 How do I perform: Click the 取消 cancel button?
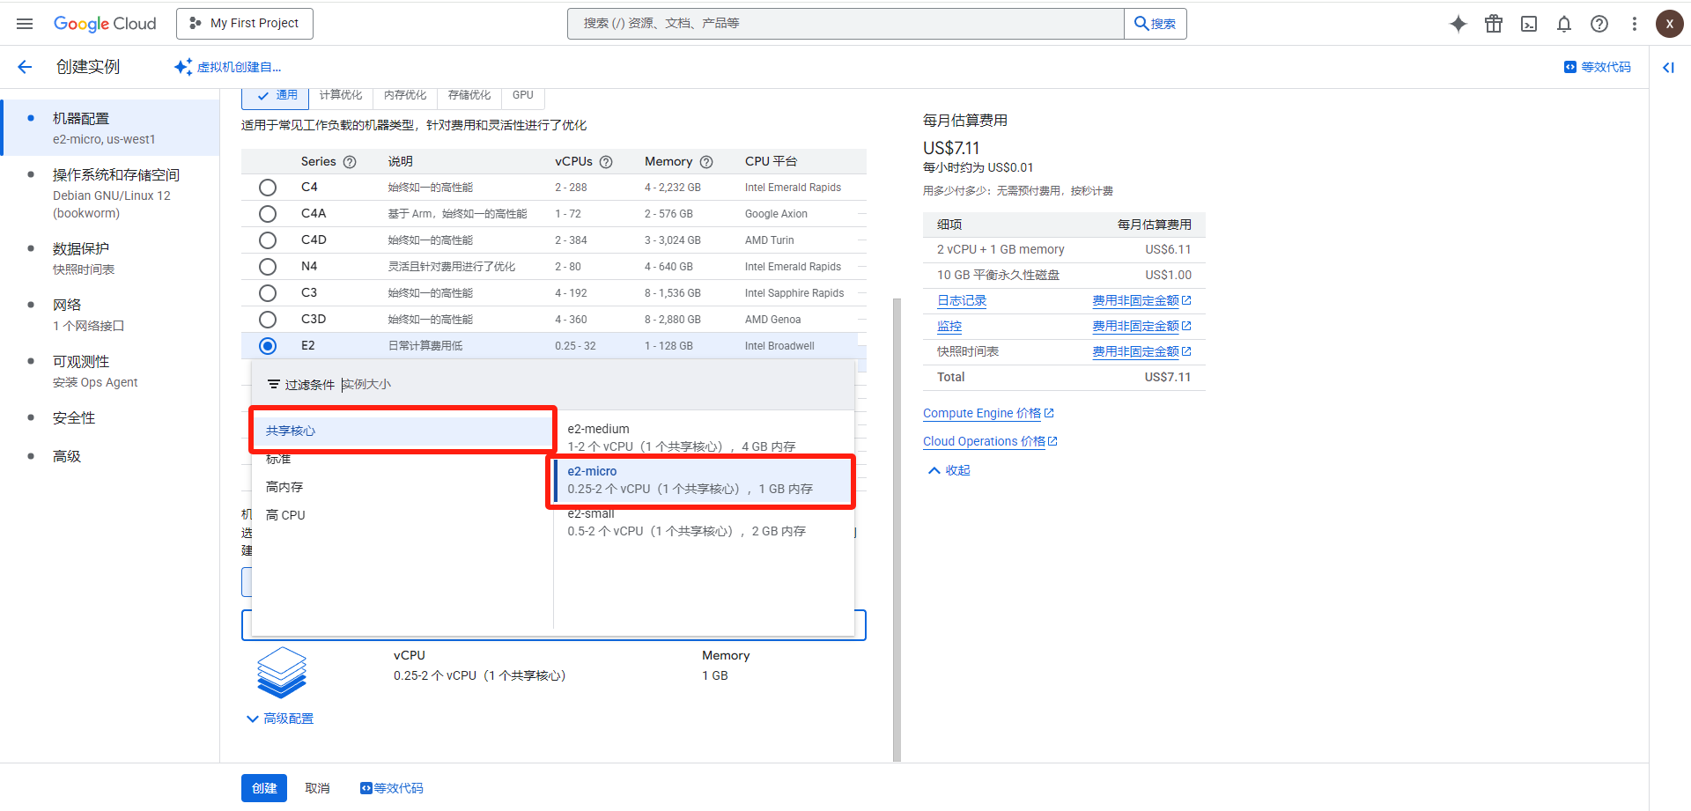[317, 788]
